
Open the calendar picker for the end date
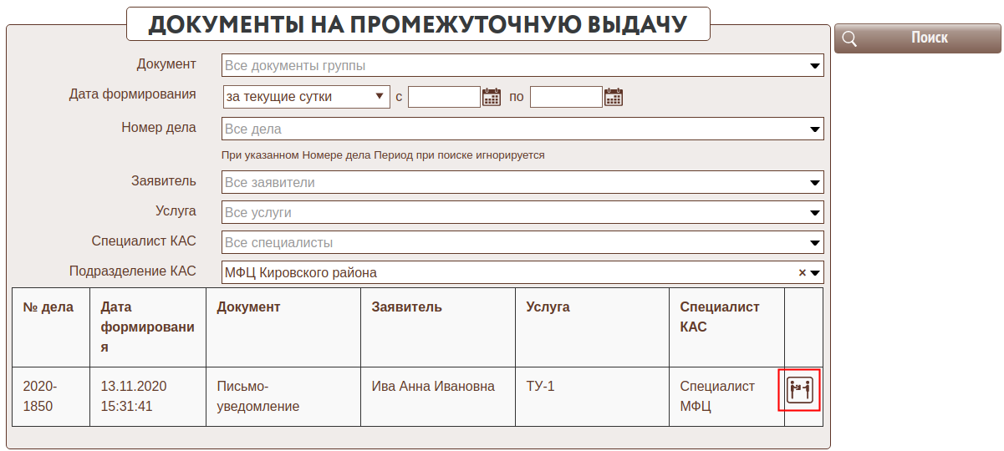tap(614, 97)
